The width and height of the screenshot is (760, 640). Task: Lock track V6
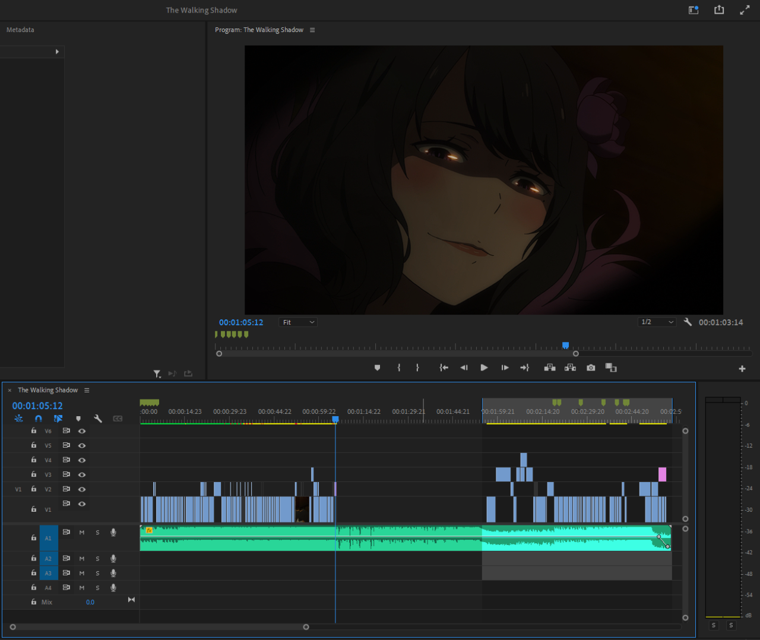point(34,430)
